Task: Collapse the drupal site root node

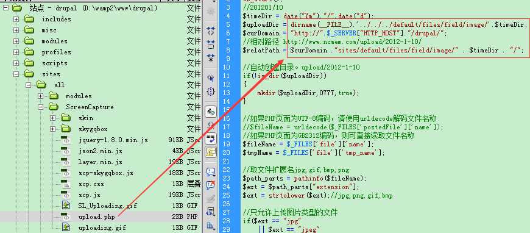Action: tap(5, 8)
